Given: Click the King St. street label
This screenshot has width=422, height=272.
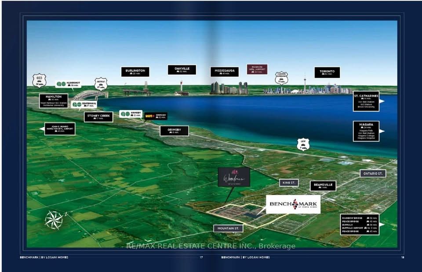Looking at the screenshot, I should (289, 183).
